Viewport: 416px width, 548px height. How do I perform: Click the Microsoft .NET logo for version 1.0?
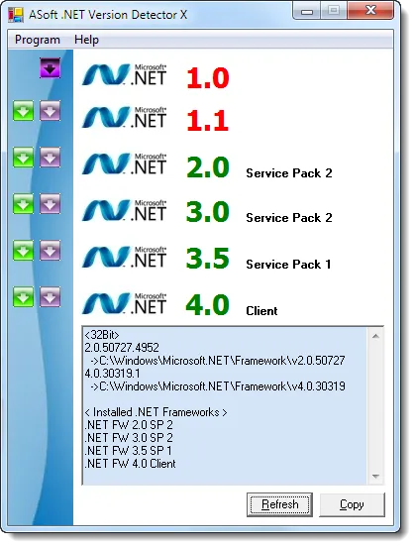point(125,74)
